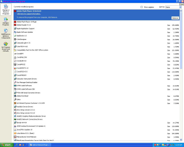Click the 344.00MB size of Lotus Notes

click(x=175, y=134)
